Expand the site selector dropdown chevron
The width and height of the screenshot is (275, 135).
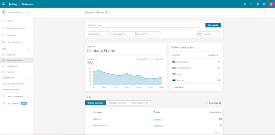click(29, 12)
